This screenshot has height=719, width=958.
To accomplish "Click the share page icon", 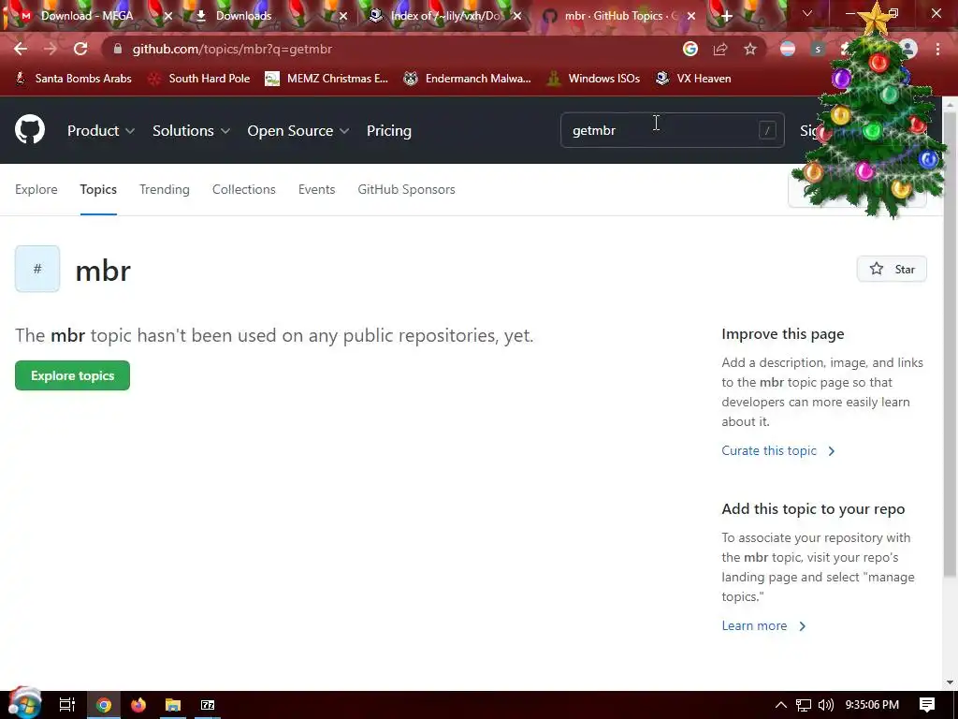I will tap(719, 49).
